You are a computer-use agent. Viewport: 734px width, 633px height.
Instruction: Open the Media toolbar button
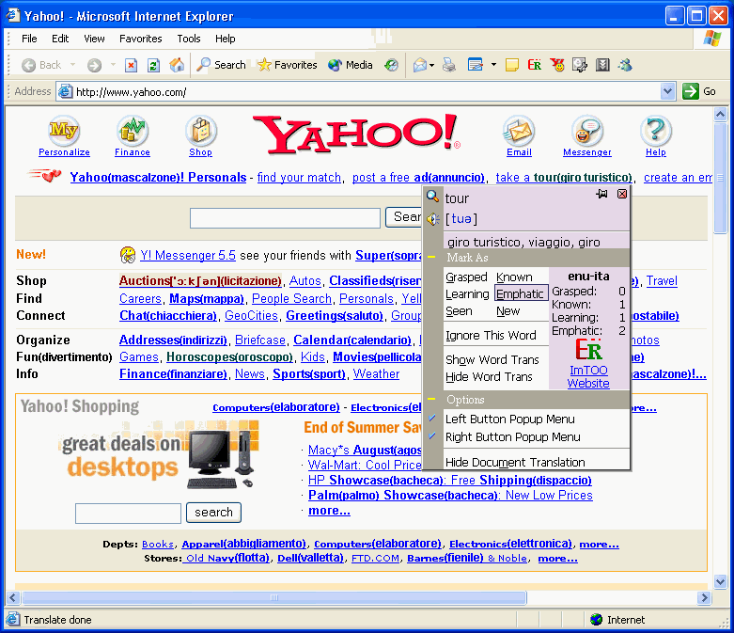(351, 65)
